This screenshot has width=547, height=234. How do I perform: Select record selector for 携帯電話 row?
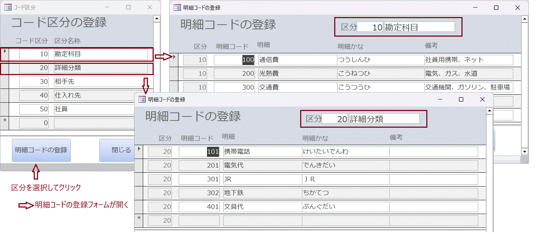coord(139,151)
